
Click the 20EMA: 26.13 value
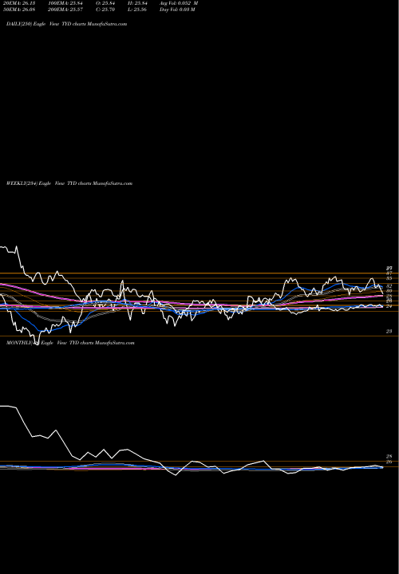[x=19, y=3]
